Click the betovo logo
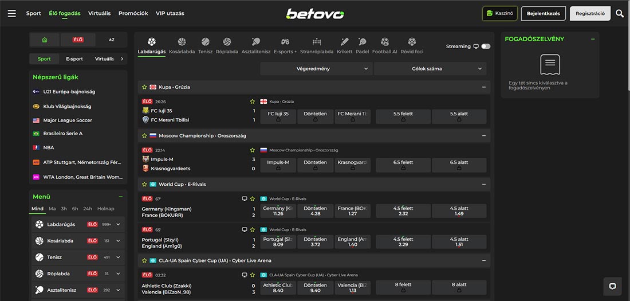Screen dimensions: 630x301 [314, 14]
